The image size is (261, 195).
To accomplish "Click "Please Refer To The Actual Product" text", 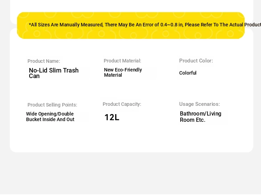I will [x=223, y=25].
